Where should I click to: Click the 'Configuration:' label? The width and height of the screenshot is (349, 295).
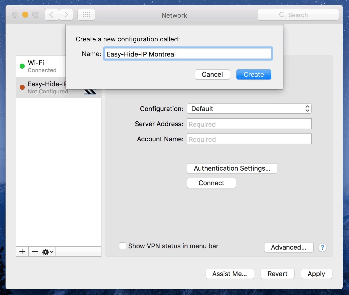click(x=162, y=109)
